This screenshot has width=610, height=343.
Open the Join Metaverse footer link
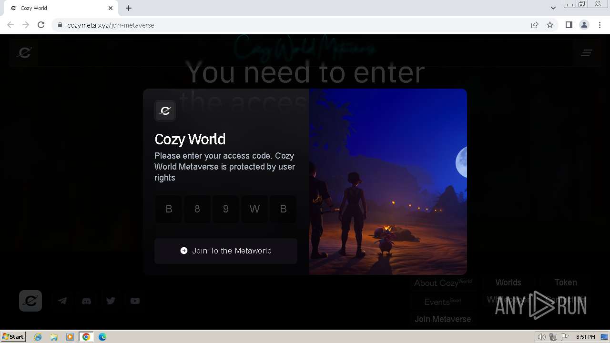pyautogui.click(x=443, y=319)
